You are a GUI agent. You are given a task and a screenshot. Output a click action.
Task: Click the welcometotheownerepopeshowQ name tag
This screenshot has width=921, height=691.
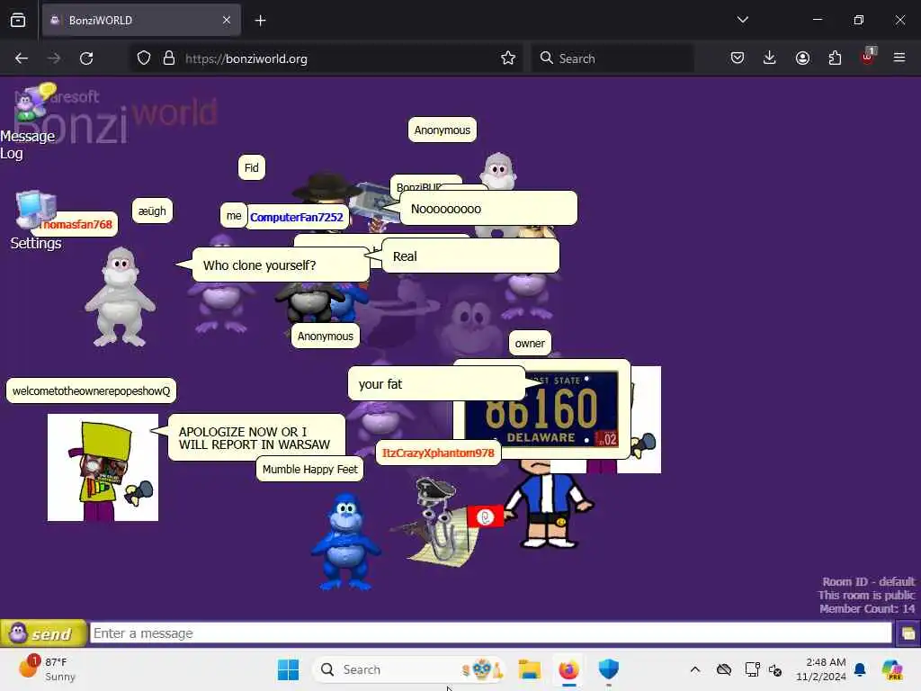(x=91, y=390)
